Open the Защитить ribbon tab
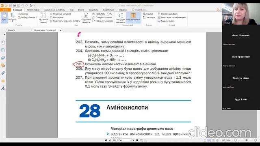The width and height of the screenshot is (260, 146). click(93, 10)
